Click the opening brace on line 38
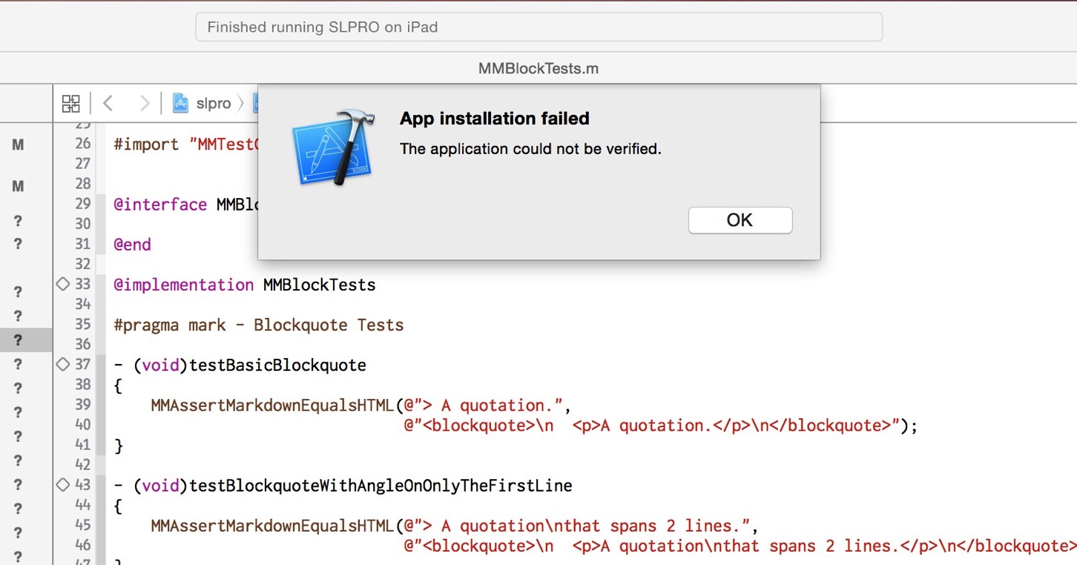This screenshot has width=1077, height=565. click(x=118, y=386)
